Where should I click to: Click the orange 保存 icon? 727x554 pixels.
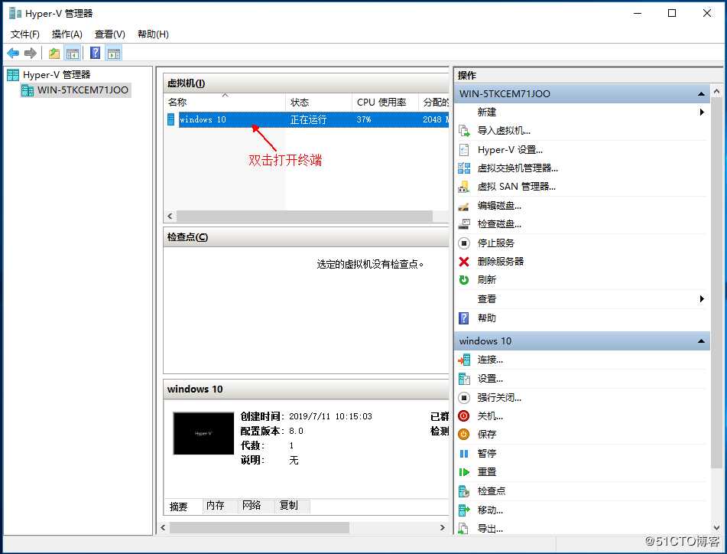click(464, 435)
